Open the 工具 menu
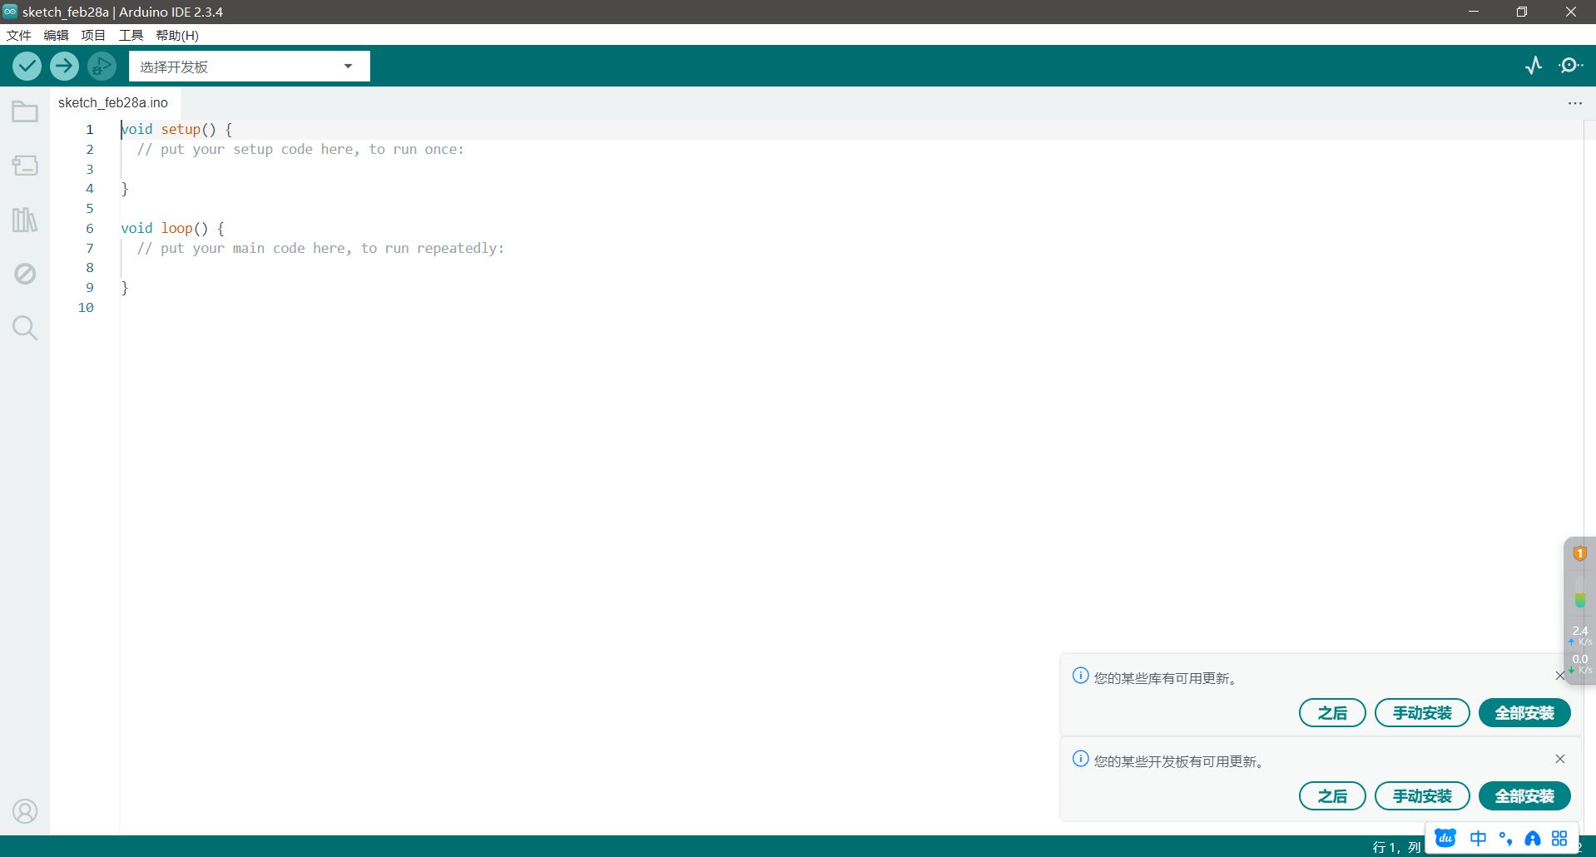The image size is (1596, 857). (131, 35)
